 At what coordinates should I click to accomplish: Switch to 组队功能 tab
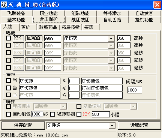click(x=81, y=13)
